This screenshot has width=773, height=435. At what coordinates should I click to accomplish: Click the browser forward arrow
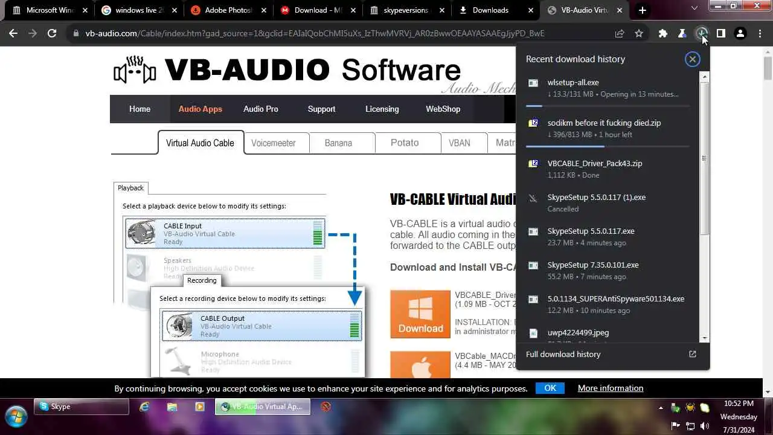(33, 34)
